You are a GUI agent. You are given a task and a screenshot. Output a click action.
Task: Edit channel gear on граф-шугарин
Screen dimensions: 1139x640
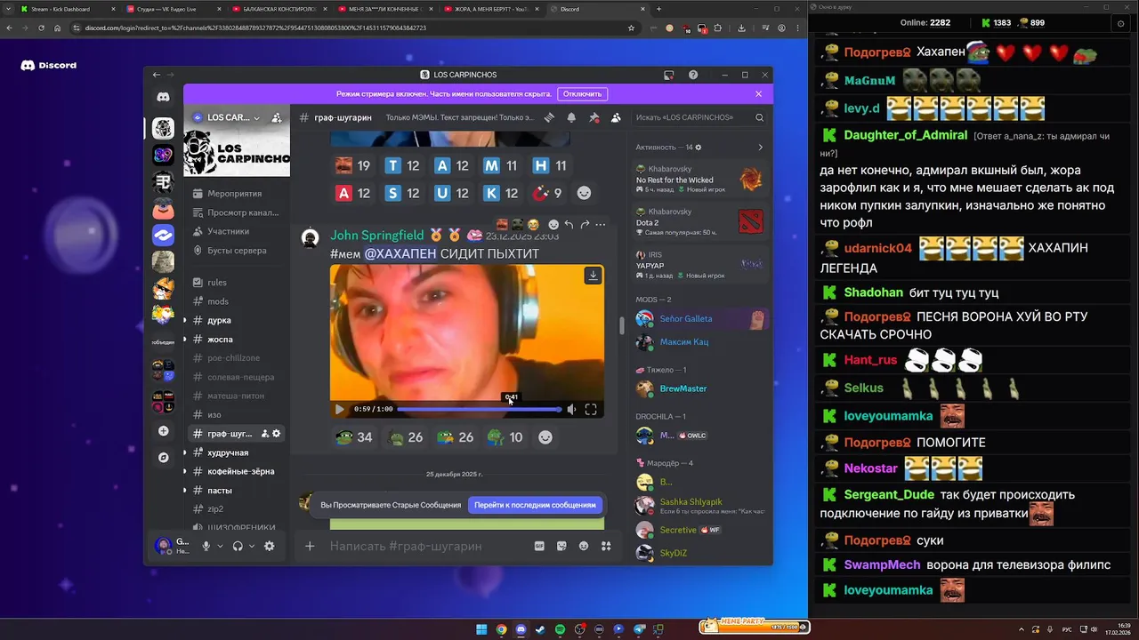coord(277,434)
